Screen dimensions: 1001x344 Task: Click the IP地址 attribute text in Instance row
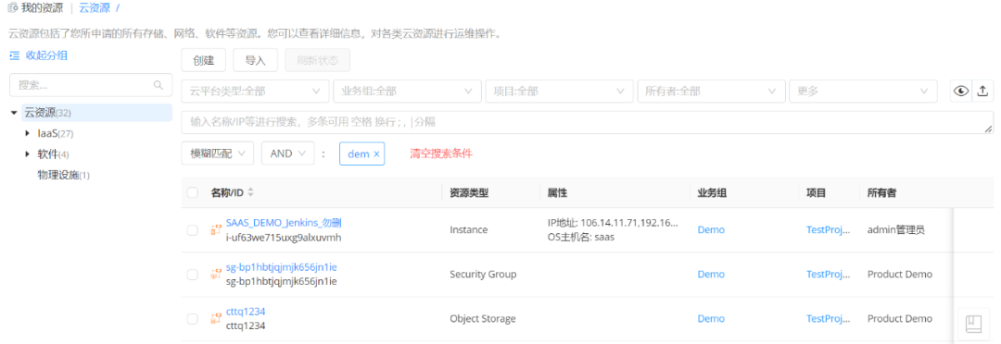(x=613, y=224)
